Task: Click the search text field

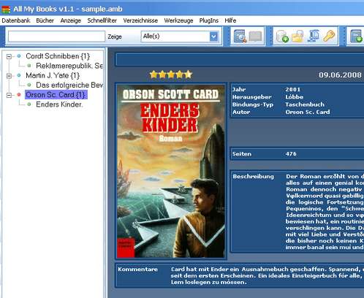Action: tap(56, 37)
